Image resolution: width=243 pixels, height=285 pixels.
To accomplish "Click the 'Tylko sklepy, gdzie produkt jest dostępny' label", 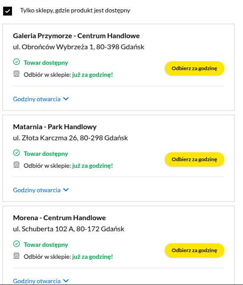I will pos(75,11).
